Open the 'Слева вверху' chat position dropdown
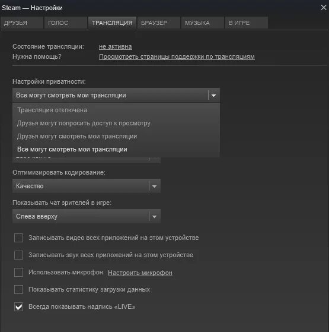This screenshot has height=332, width=329. (x=87, y=216)
